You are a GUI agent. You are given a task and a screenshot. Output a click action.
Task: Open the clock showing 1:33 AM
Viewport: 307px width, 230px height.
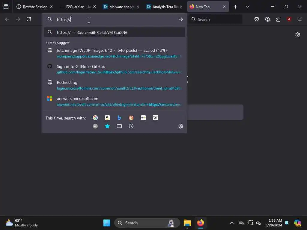(x=274, y=223)
